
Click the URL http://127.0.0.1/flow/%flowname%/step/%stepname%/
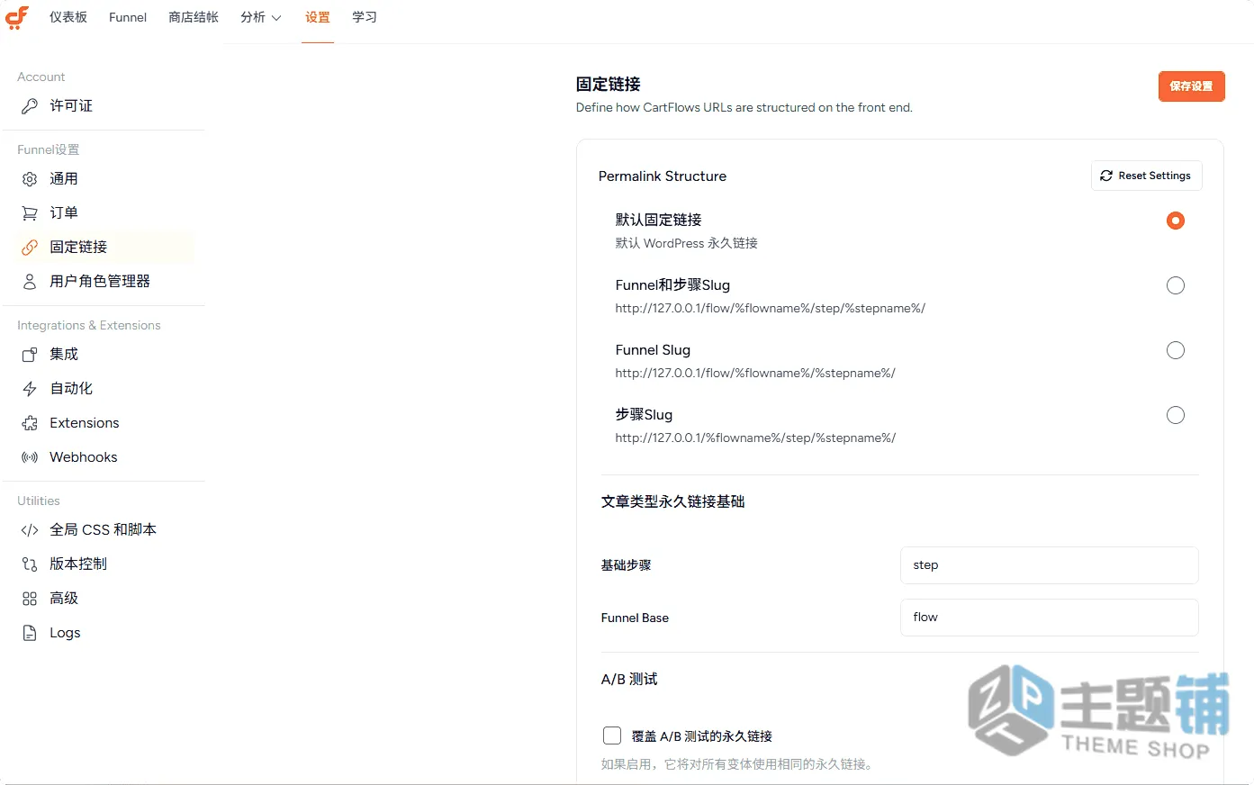(x=770, y=309)
